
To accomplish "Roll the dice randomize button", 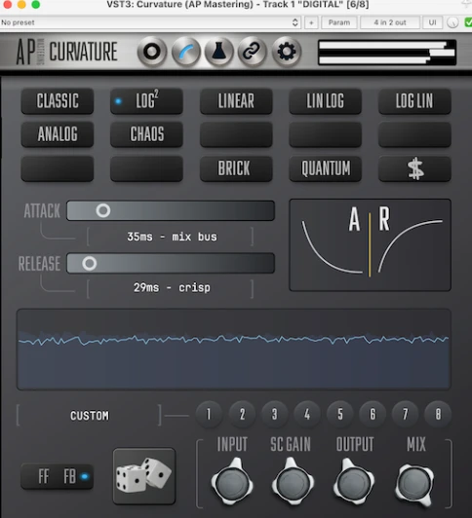I will [144, 476].
